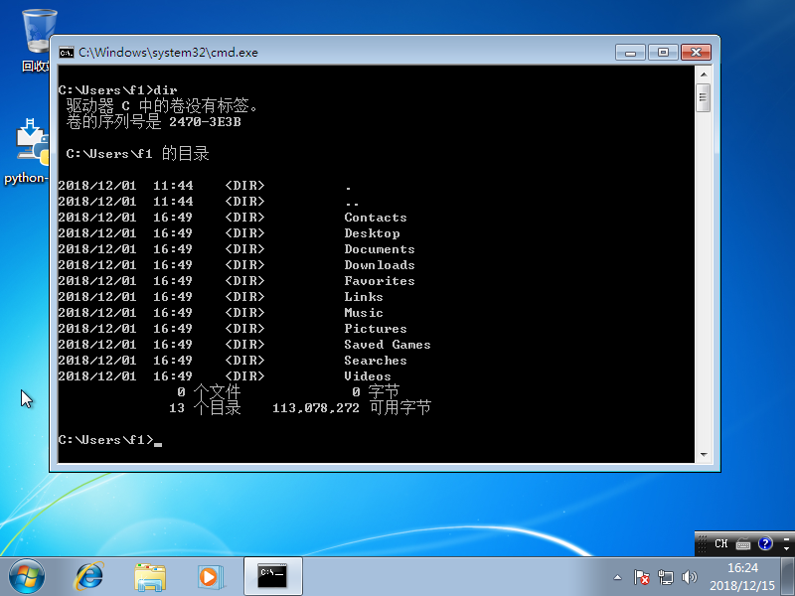Click the cmd.exe taskbar button

(x=272, y=576)
